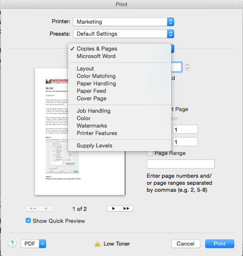The width and height of the screenshot is (243, 256).
Task: Click the blue Print button
Action: tap(220, 244)
